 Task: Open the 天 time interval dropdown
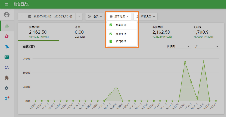[207, 46]
